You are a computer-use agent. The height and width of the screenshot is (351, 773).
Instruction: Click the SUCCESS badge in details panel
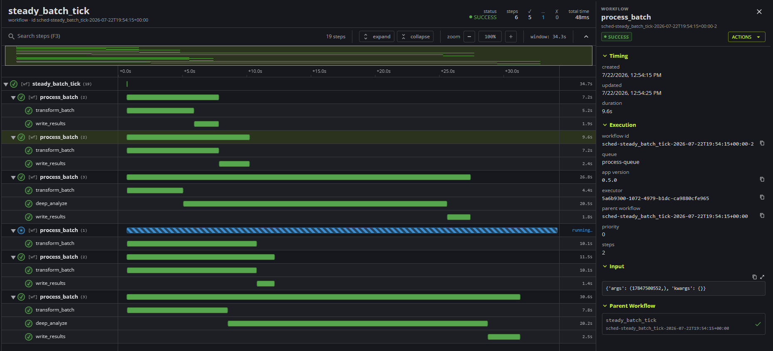617,37
